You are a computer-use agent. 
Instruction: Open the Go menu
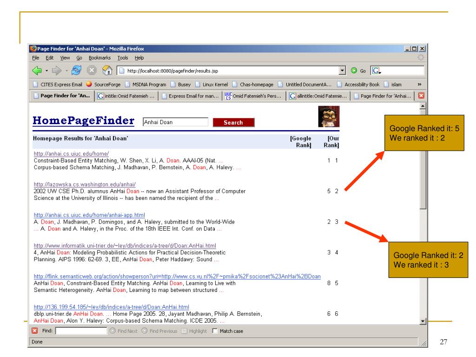[79, 58]
